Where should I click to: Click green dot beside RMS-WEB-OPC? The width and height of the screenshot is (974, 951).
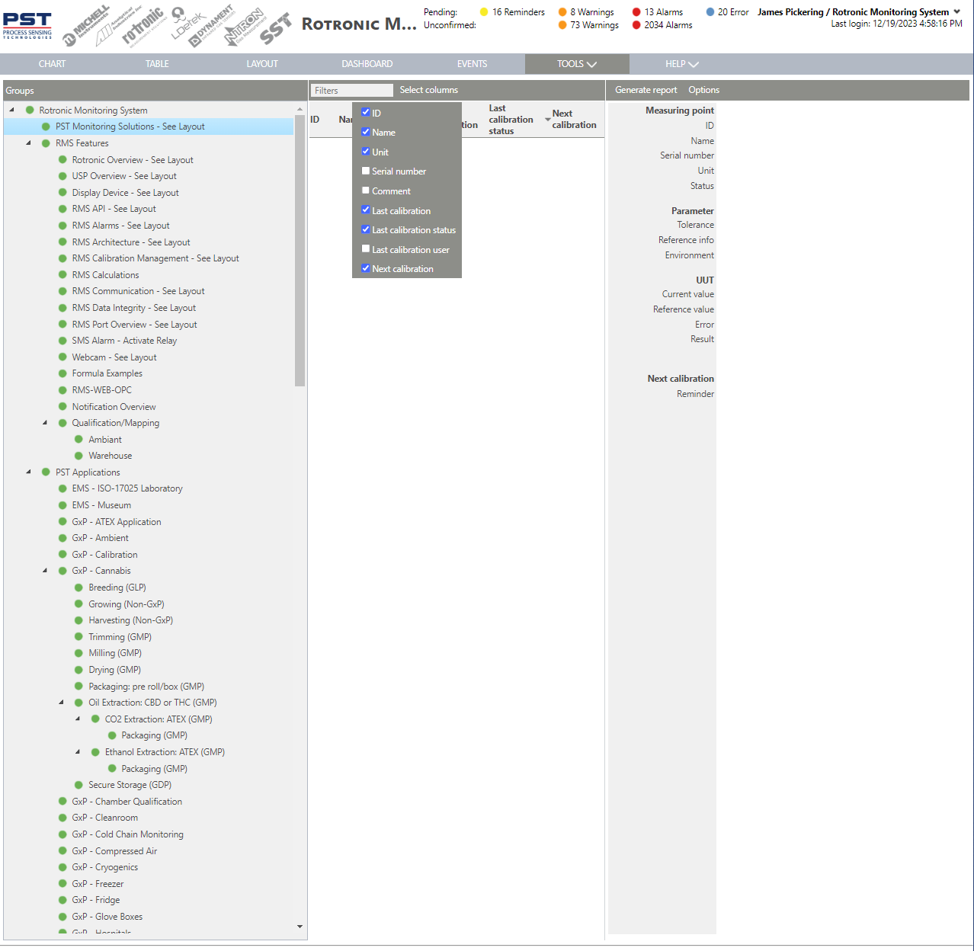point(63,390)
